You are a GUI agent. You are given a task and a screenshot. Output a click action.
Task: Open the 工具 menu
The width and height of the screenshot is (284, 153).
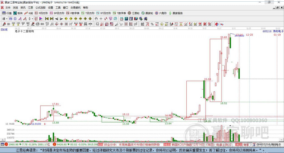click(58, 7)
